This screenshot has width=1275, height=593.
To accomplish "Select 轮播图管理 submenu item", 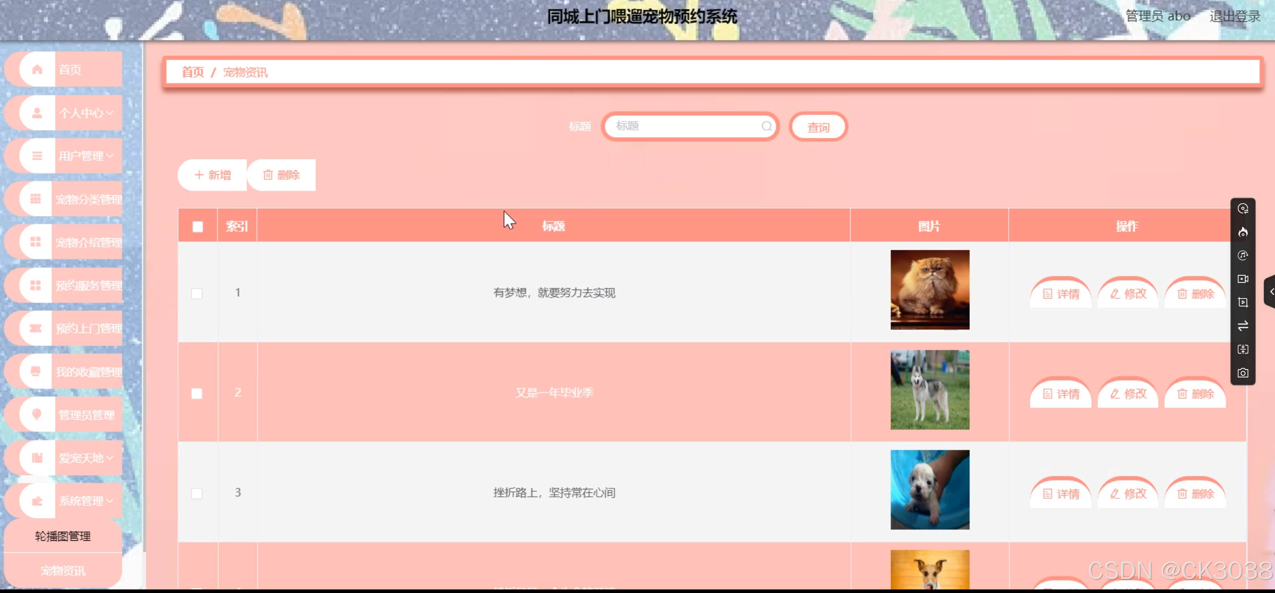I will 63,536.
